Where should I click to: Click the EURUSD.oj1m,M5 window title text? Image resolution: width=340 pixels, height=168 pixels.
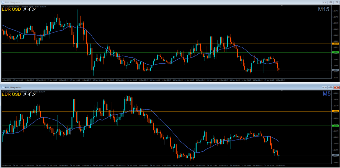point(13,88)
